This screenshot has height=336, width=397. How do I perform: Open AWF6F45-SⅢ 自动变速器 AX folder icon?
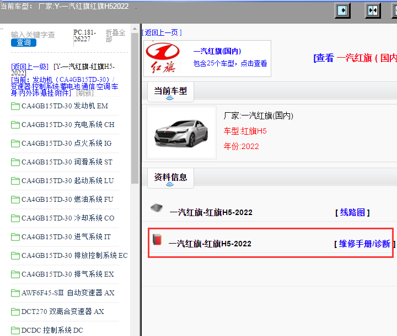point(15,293)
